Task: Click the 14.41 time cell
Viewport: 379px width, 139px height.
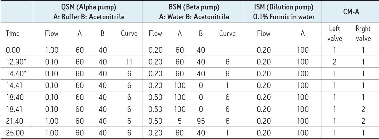Action: (x=13, y=85)
